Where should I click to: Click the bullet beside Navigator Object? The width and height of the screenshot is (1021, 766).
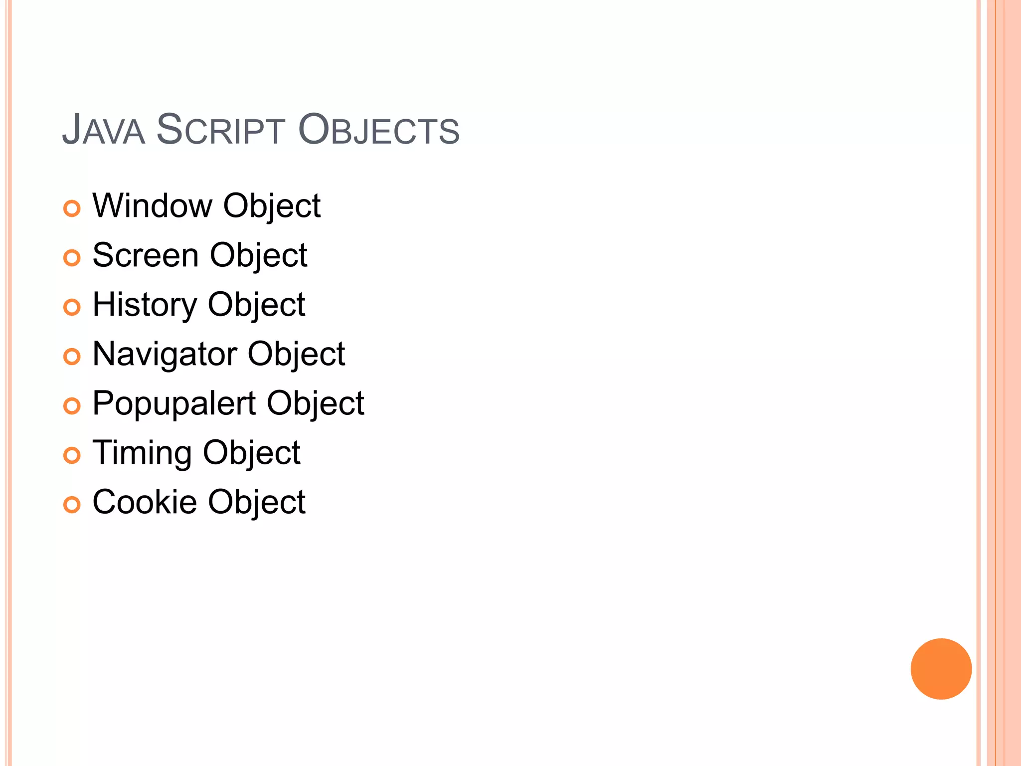coord(72,357)
